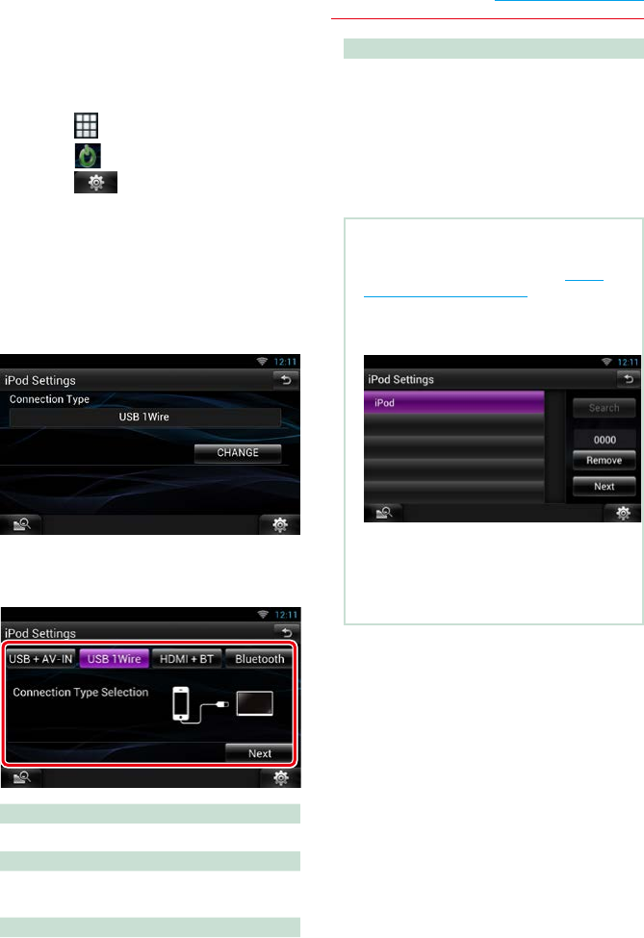The width and height of the screenshot is (644, 938).
Task: Click the CHANGE button
Action: coord(238,453)
